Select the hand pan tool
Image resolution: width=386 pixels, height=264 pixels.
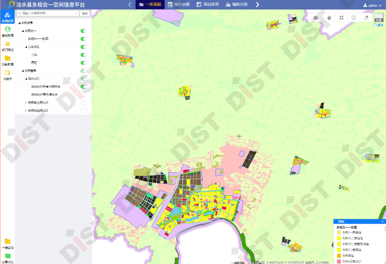coord(329,18)
